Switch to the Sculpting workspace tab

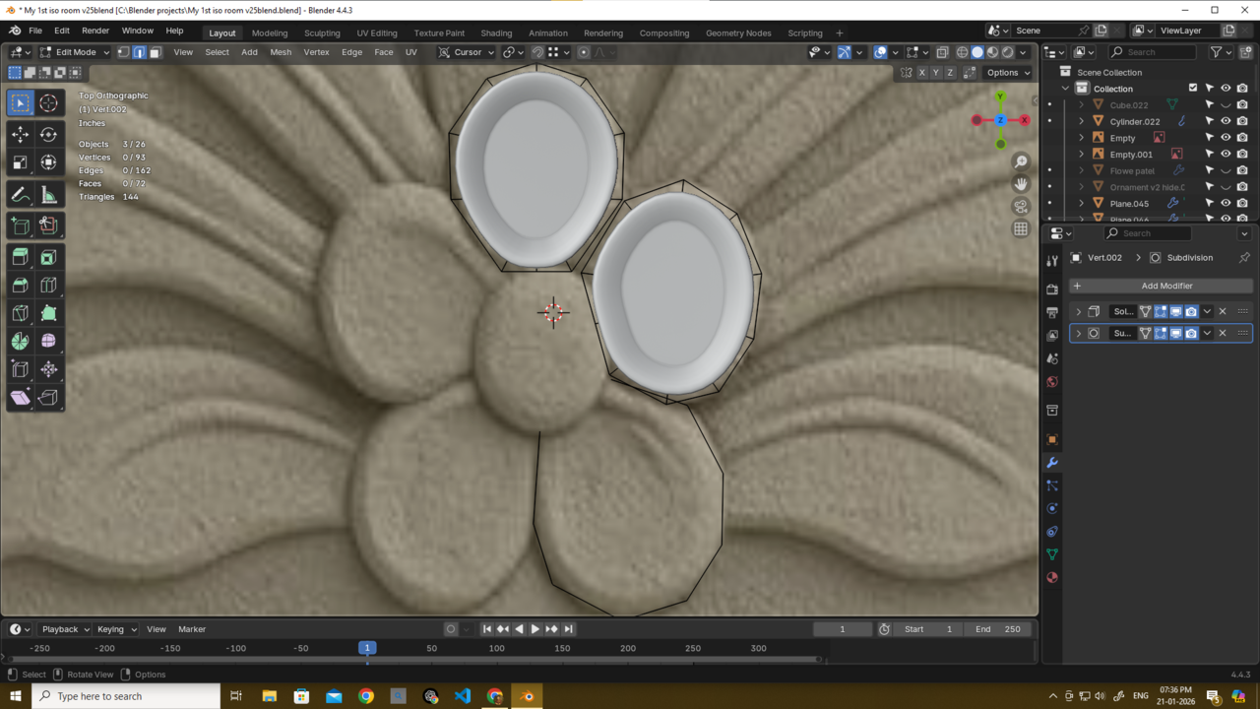tap(322, 32)
